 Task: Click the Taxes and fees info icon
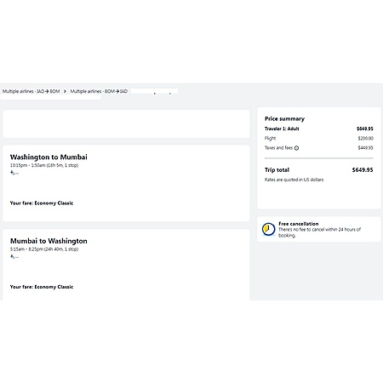click(x=296, y=148)
